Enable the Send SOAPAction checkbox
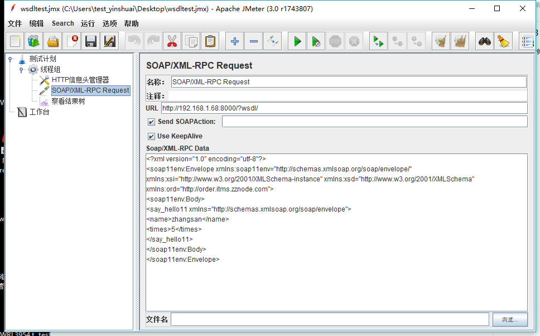 (151, 121)
